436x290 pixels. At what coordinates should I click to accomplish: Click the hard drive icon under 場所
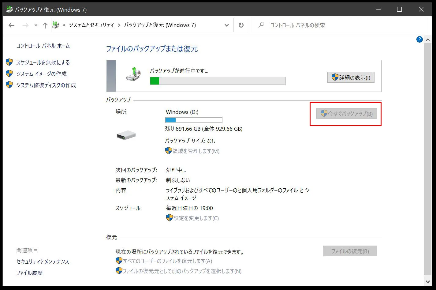click(126, 135)
